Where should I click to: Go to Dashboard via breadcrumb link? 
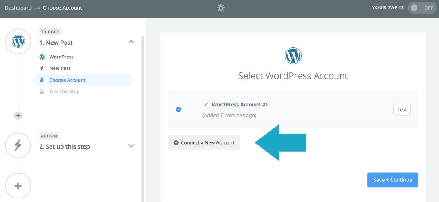[x=18, y=8]
